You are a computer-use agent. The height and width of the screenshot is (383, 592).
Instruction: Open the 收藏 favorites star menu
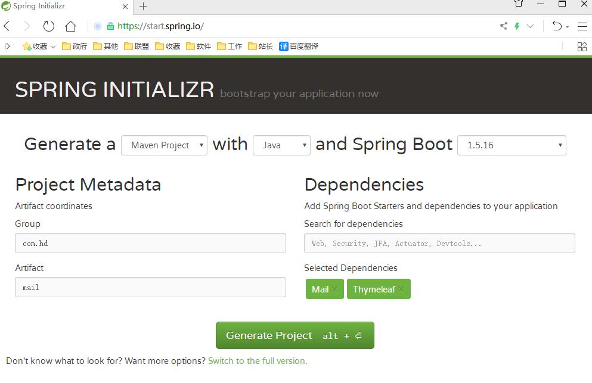click(39, 46)
